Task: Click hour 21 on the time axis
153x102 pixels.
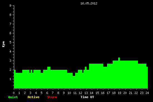Action: tap(130, 93)
